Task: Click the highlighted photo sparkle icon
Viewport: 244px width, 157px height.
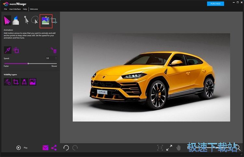Action: [x=45, y=21]
